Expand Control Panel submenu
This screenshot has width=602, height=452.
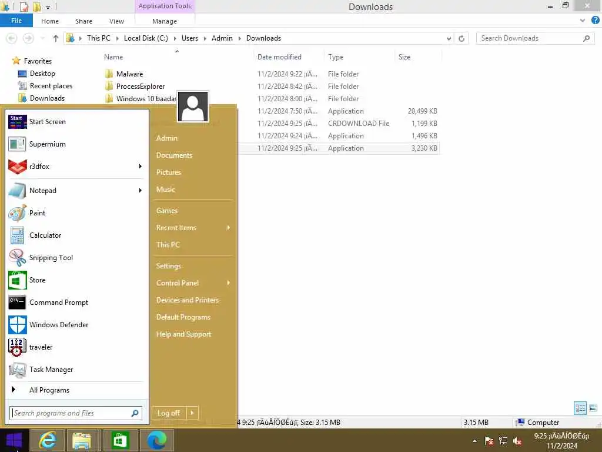[229, 283]
